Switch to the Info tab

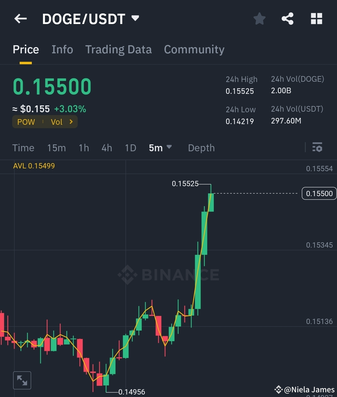(x=62, y=49)
